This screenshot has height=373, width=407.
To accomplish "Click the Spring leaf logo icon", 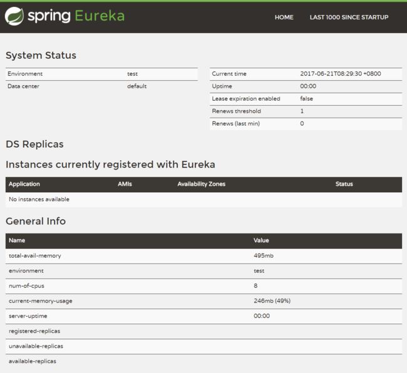I will click(14, 16).
